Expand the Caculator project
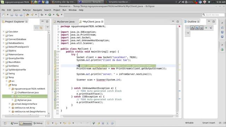226x127 pixels. pos(4,31)
